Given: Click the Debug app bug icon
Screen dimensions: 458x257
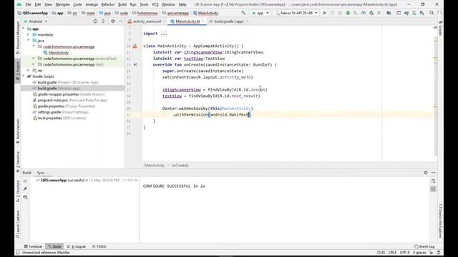Looking at the screenshot, I should [x=348, y=13].
